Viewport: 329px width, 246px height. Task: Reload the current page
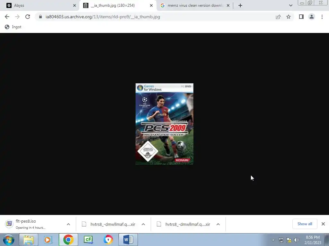pos(28,17)
